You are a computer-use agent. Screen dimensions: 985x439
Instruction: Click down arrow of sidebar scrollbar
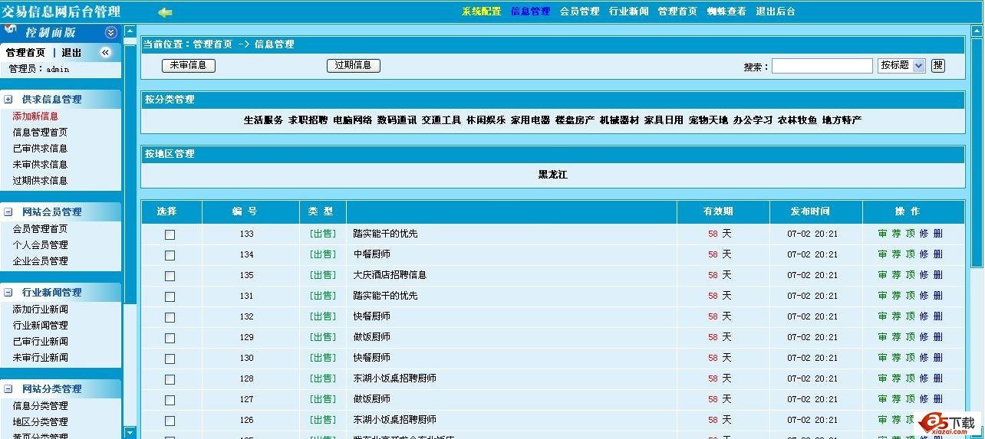[130, 432]
